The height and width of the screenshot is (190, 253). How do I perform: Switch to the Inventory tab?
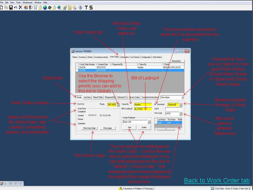coord(82,57)
